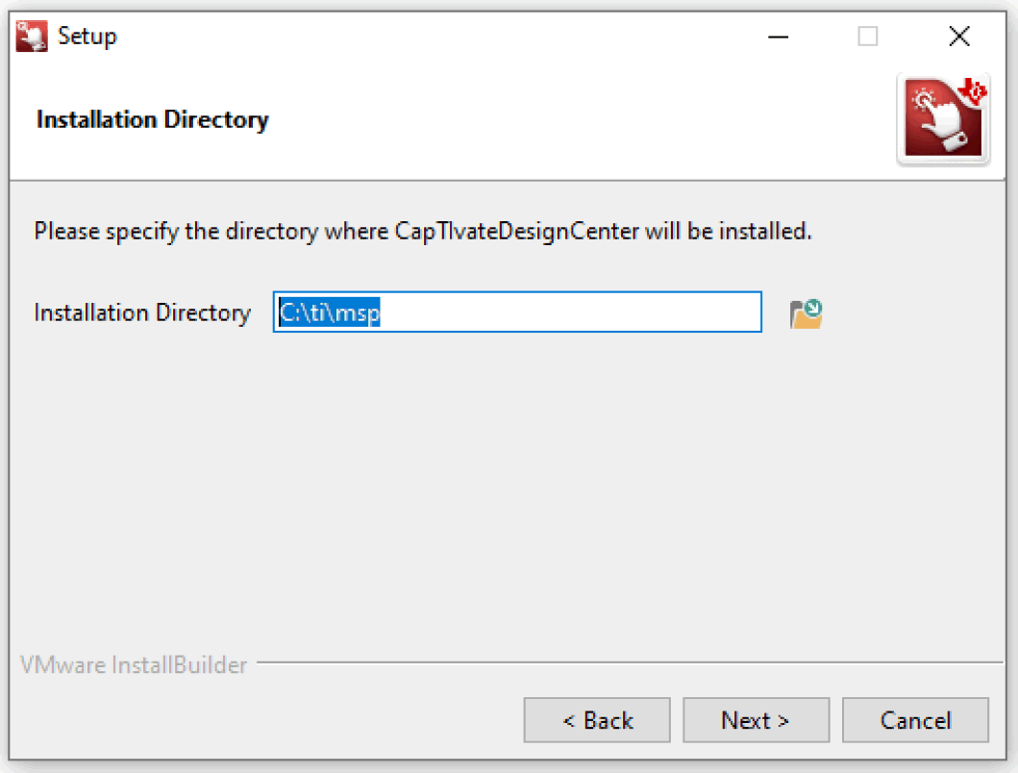The width and height of the screenshot is (1018, 773).
Task: Click the separator line beside VMware InstallBuilder
Action: tap(625, 662)
